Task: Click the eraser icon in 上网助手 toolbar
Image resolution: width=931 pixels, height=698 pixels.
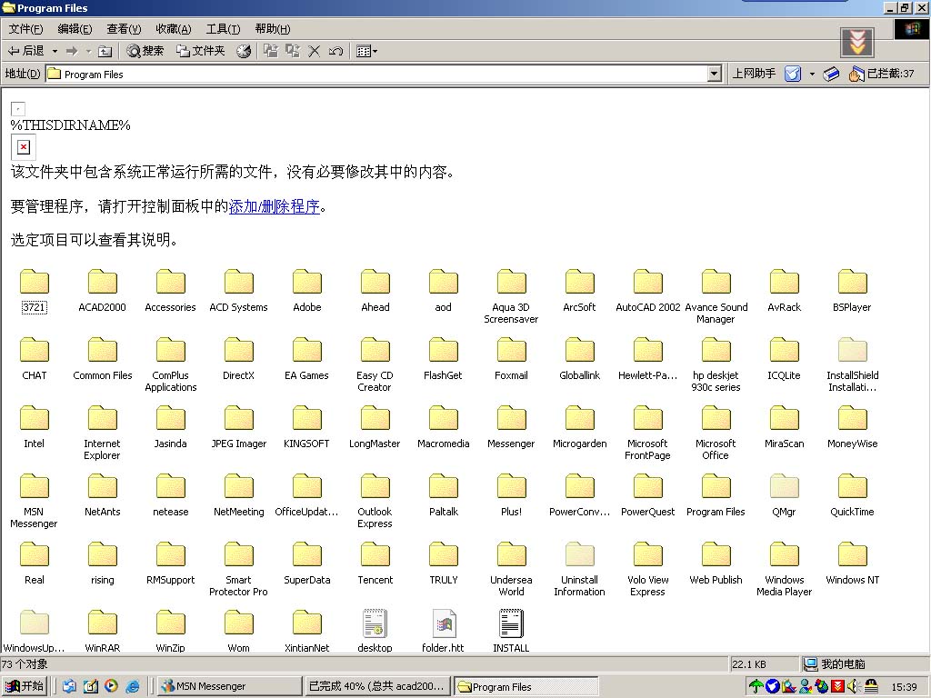Action: [x=831, y=74]
